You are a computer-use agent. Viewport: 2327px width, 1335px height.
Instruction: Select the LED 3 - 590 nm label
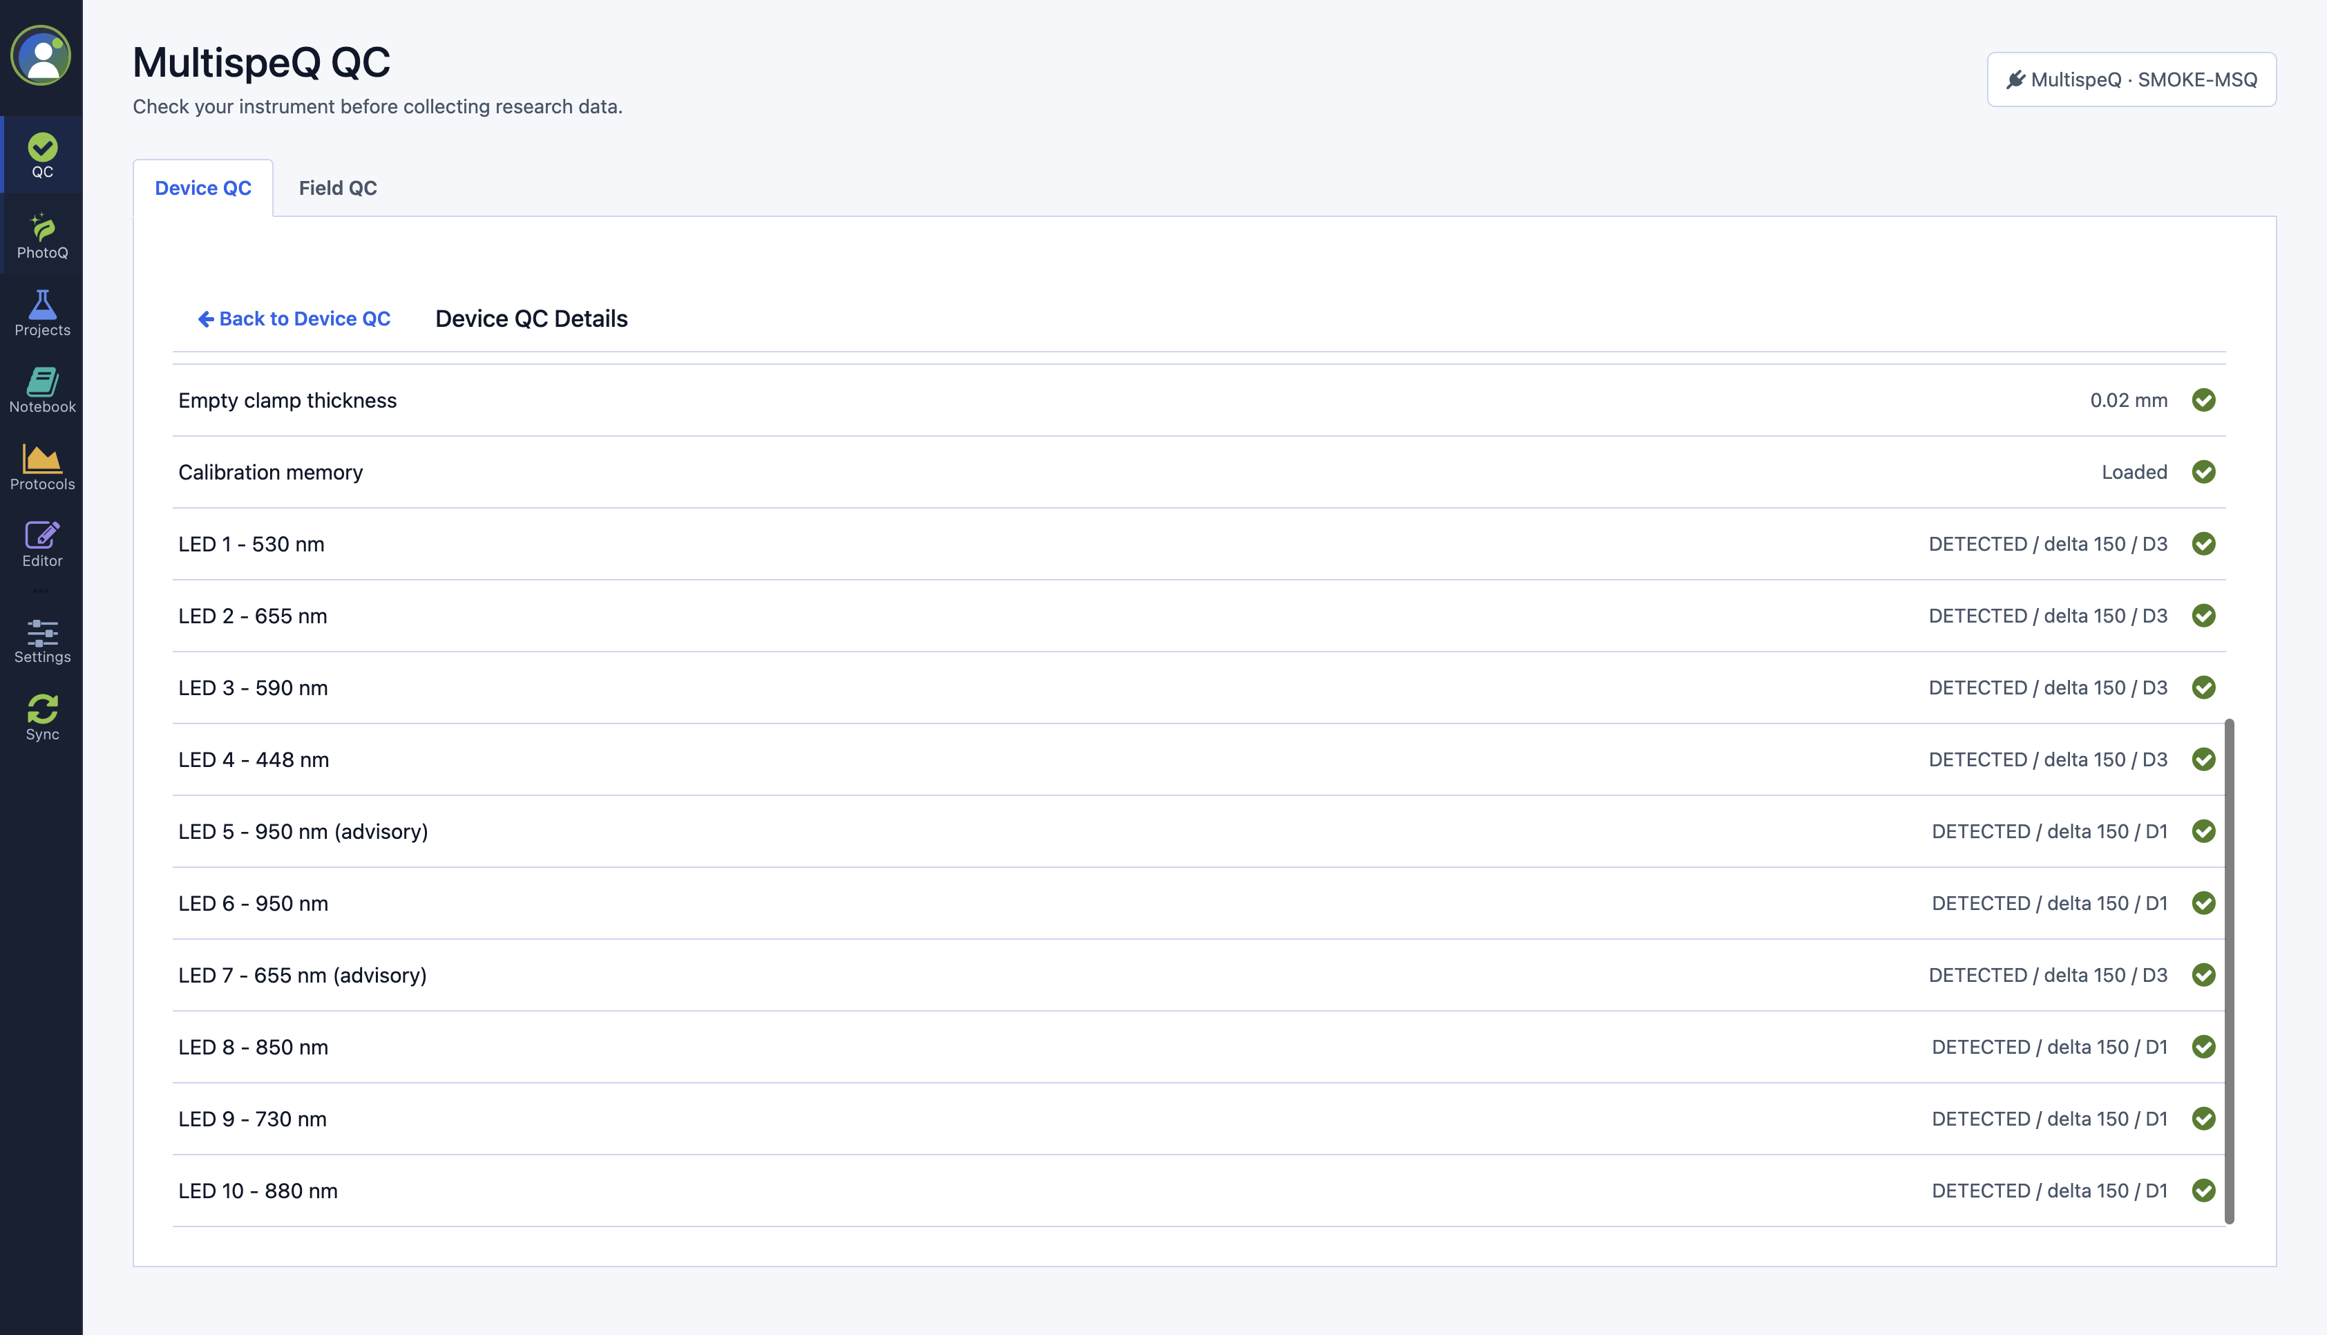[253, 688]
